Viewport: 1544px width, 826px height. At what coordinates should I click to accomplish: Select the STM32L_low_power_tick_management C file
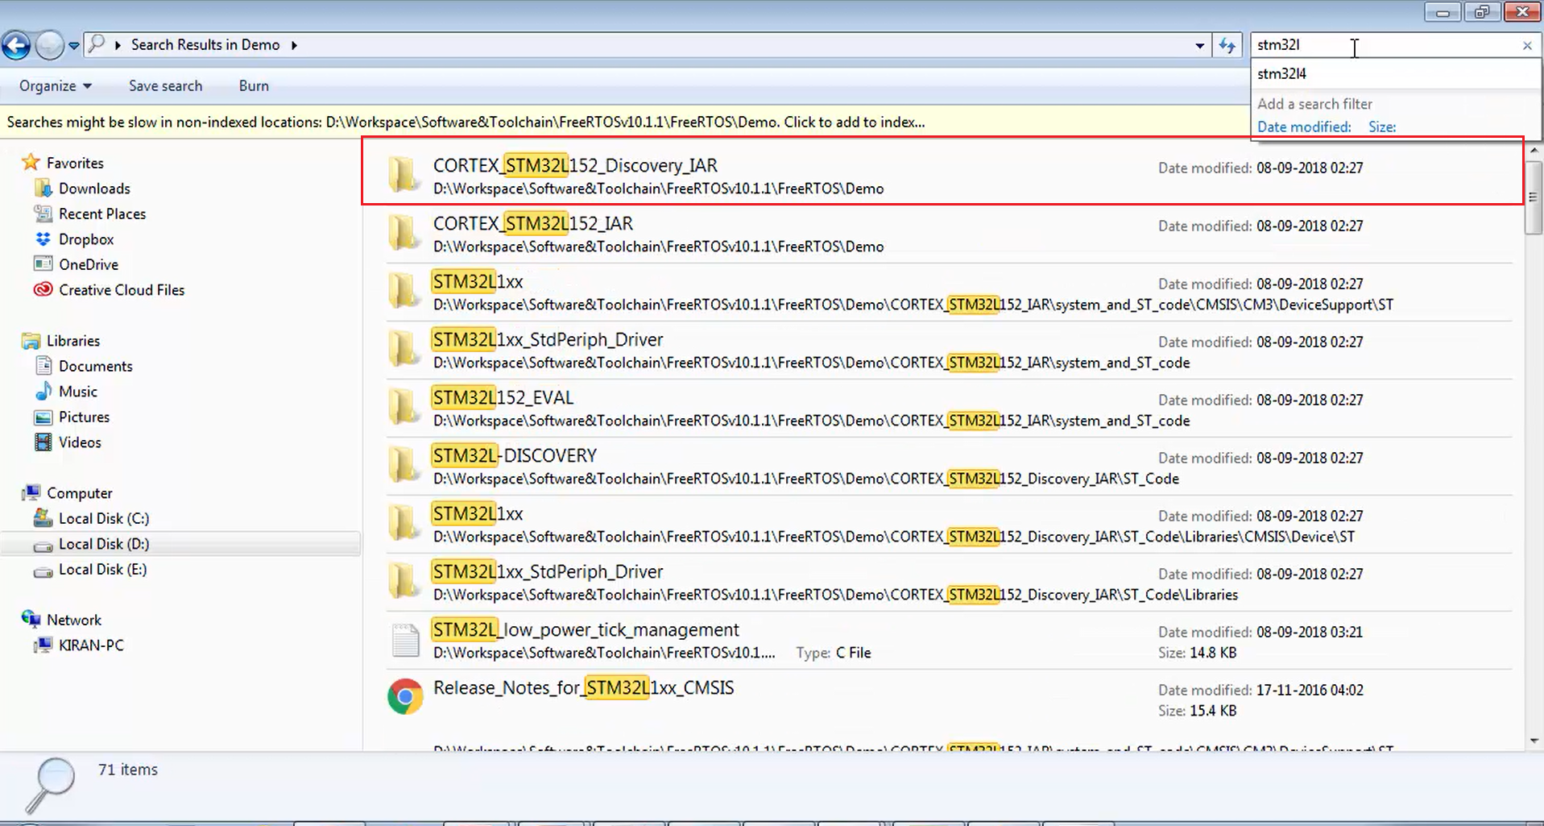point(948,641)
